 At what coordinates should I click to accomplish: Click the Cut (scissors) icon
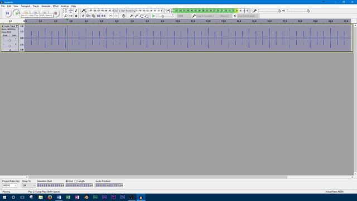(83, 16)
